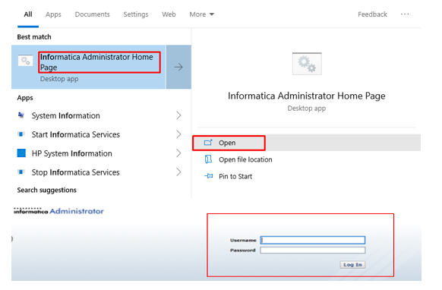Open the Documents search tab
442x290 pixels.
click(x=92, y=14)
